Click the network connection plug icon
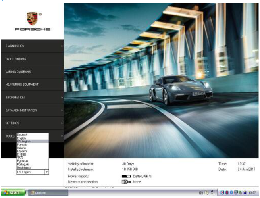 coord(126,182)
